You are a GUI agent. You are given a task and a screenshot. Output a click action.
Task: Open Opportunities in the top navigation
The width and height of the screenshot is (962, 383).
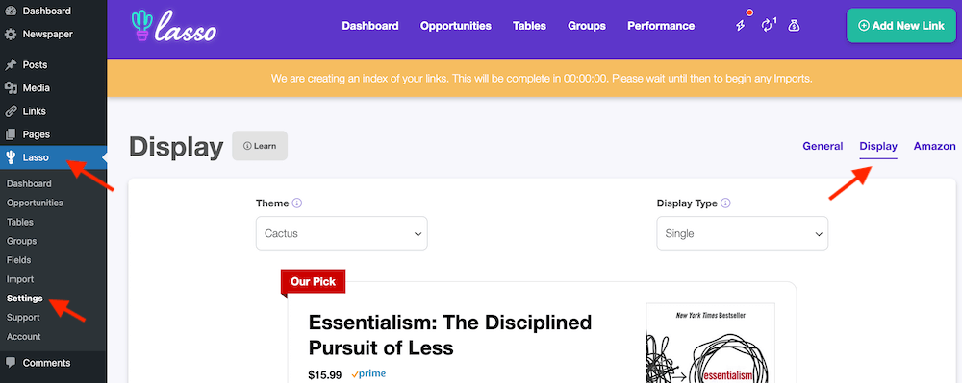tap(456, 26)
